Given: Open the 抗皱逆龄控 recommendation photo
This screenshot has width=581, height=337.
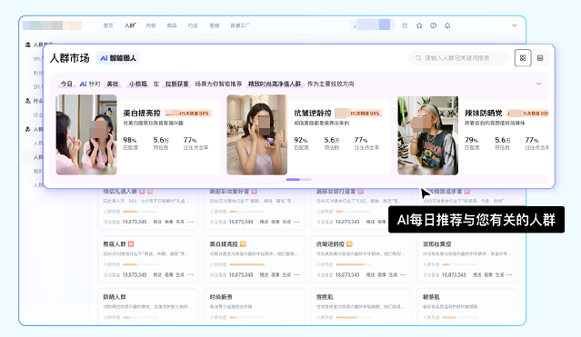Looking at the screenshot, I should [x=256, y=134].
